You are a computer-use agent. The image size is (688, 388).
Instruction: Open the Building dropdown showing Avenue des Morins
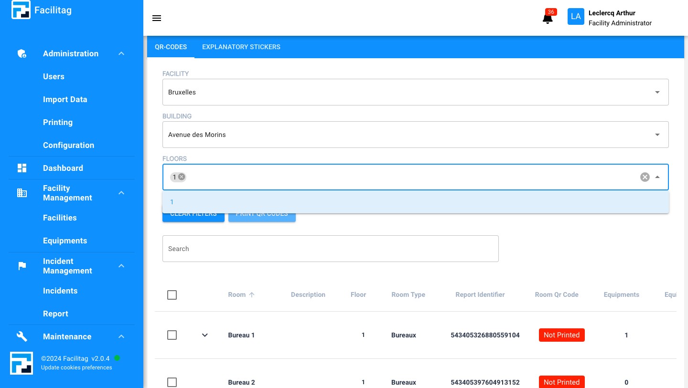click(x=415, y=135)
